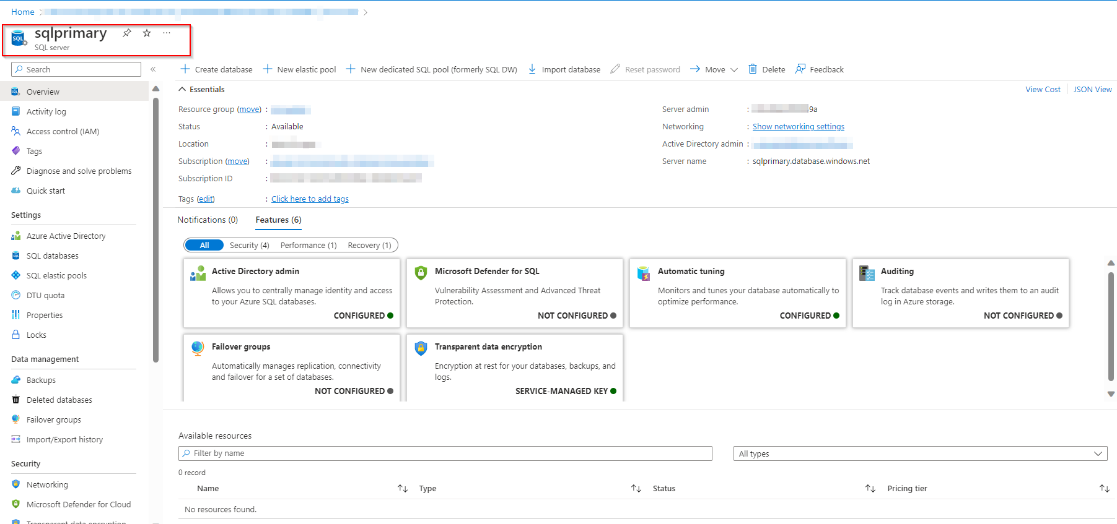Click the DTU quota icon
Viewport: 1117px width, 524px height.
(x=16, y=295)
